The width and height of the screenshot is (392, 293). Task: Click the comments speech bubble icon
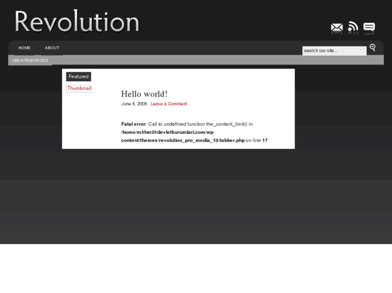coord(369,27)
